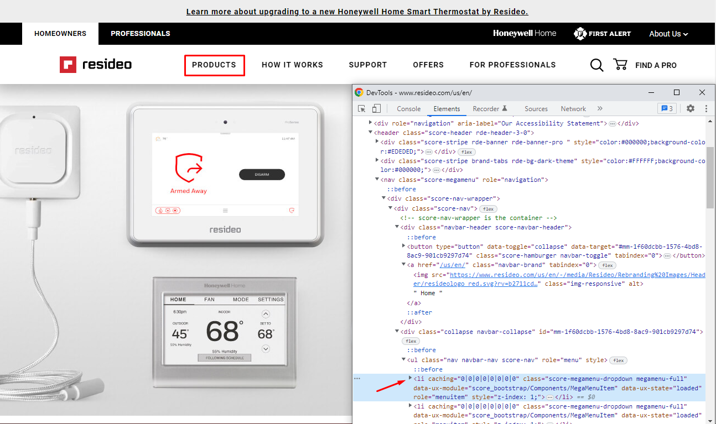Open the /us/en/ href link
This screenshot has height=424, width=716.
pos(452,265)
